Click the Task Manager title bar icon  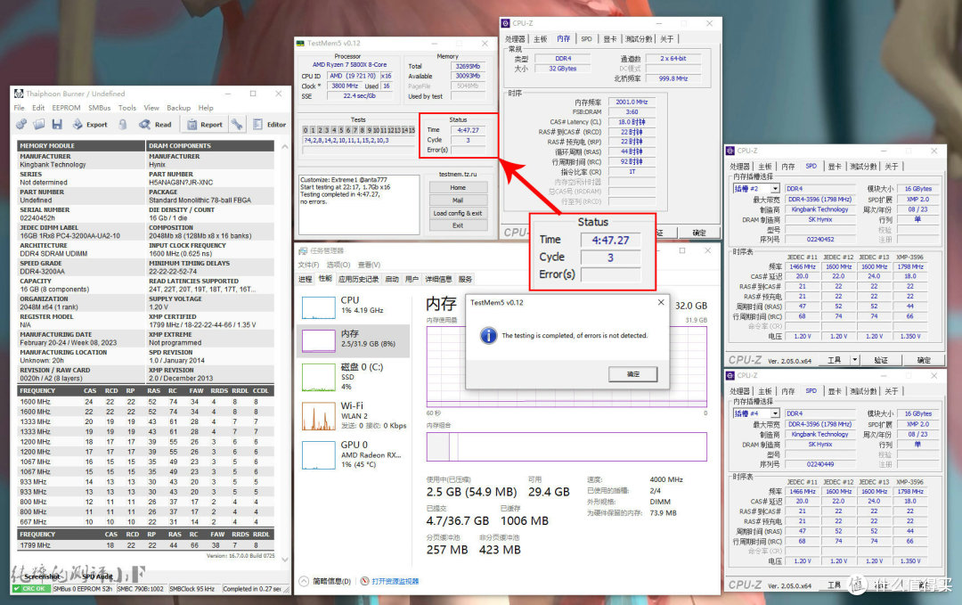point(303,250)
